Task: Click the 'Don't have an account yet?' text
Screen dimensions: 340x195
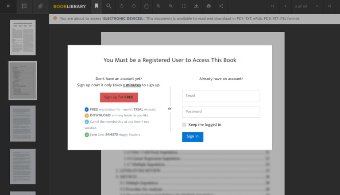Action: click(x=119, y=79)
